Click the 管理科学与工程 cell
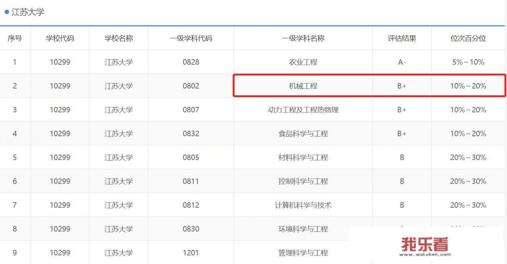The image size is (507, 264). pos(303,253)
